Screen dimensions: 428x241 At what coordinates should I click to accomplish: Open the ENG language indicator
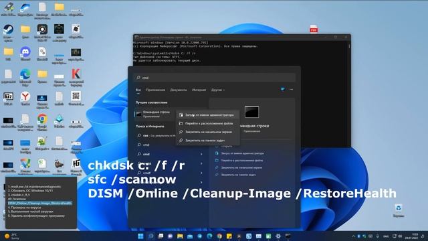pos(386,236)
